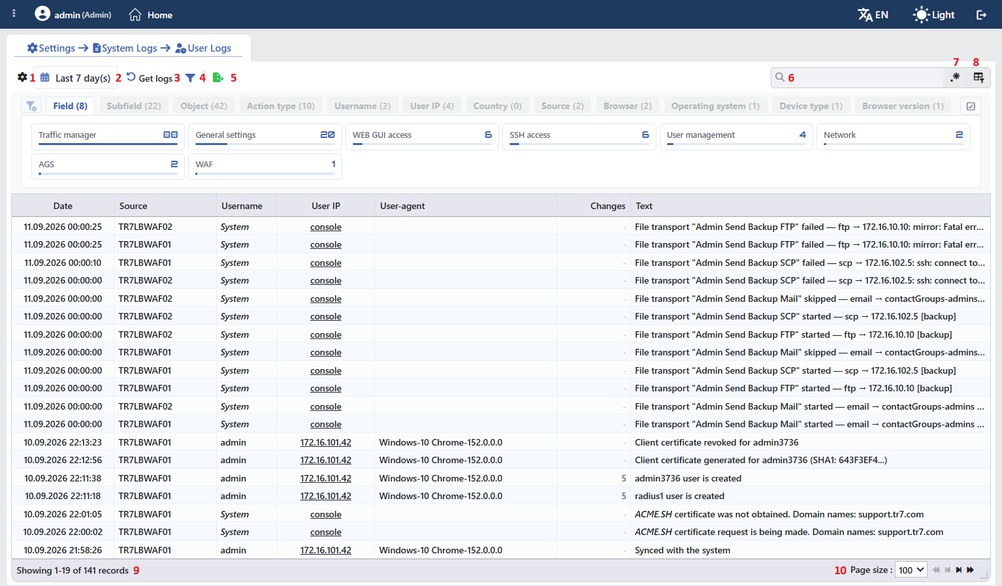Filter by Traffic manager field
The width and height of the screenshot is (1002, 586).
coord(108,137)
